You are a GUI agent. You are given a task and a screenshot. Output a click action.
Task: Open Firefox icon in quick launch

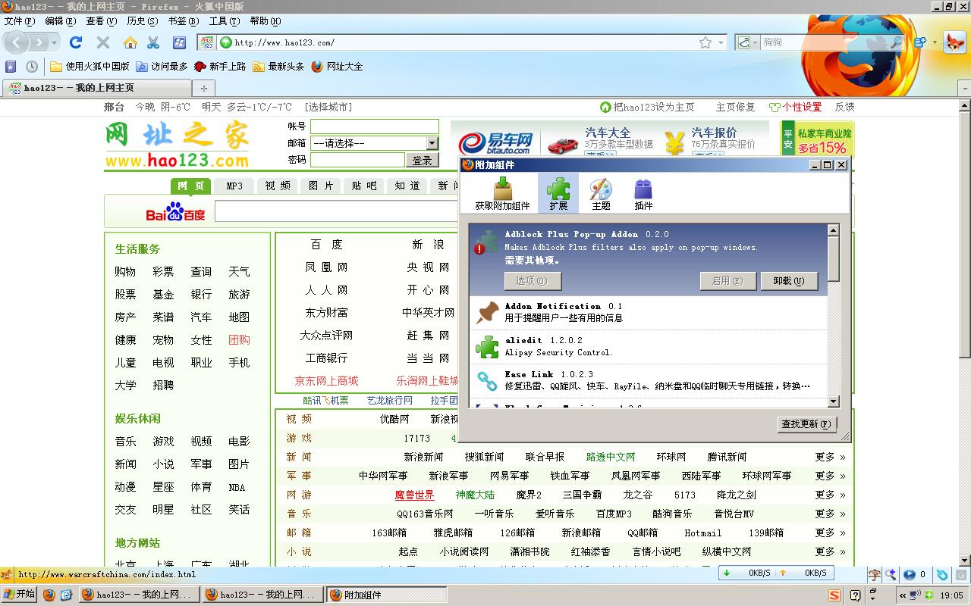tap(49, 595)
